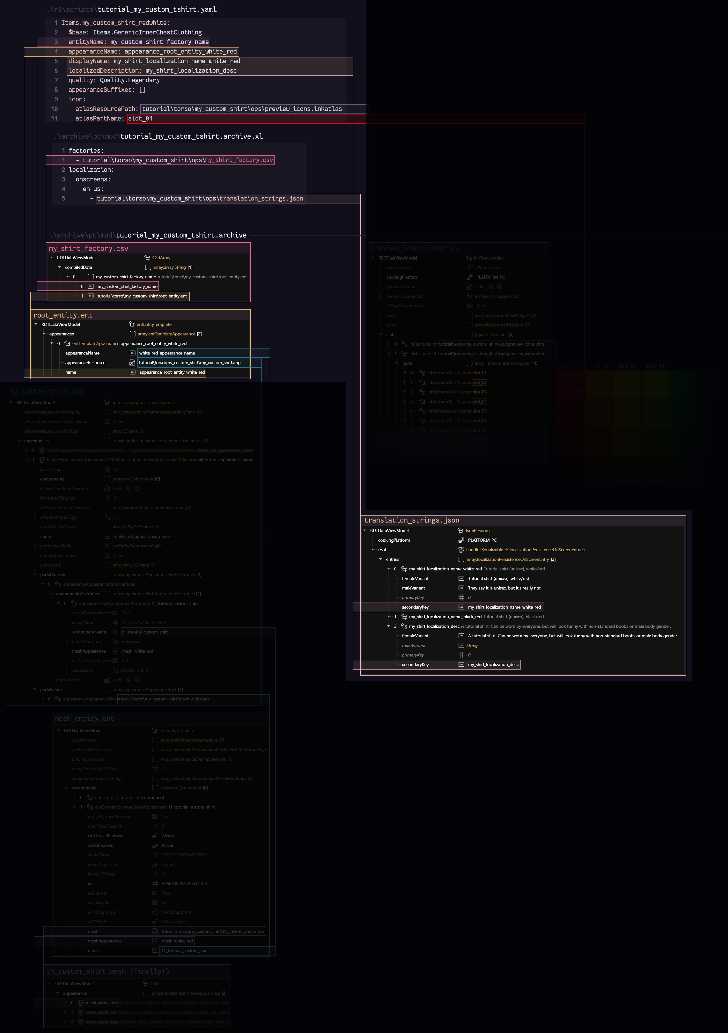This screenshot has width=728, height=1033.
Task: Click the handle:ISerializable icon on root row
Action: (x=461, y=550)
